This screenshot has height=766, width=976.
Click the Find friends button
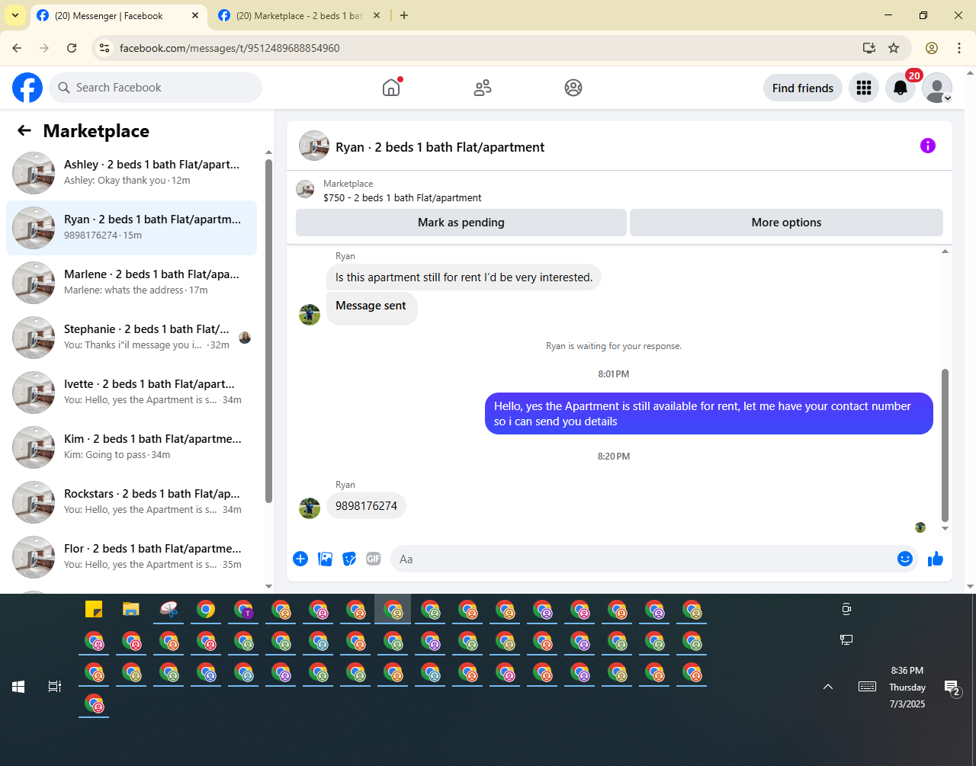click(803, 88)
